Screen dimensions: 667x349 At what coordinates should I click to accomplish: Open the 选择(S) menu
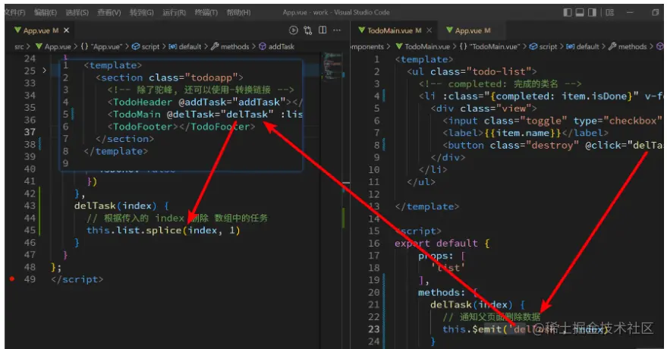[x=77, y=12]
